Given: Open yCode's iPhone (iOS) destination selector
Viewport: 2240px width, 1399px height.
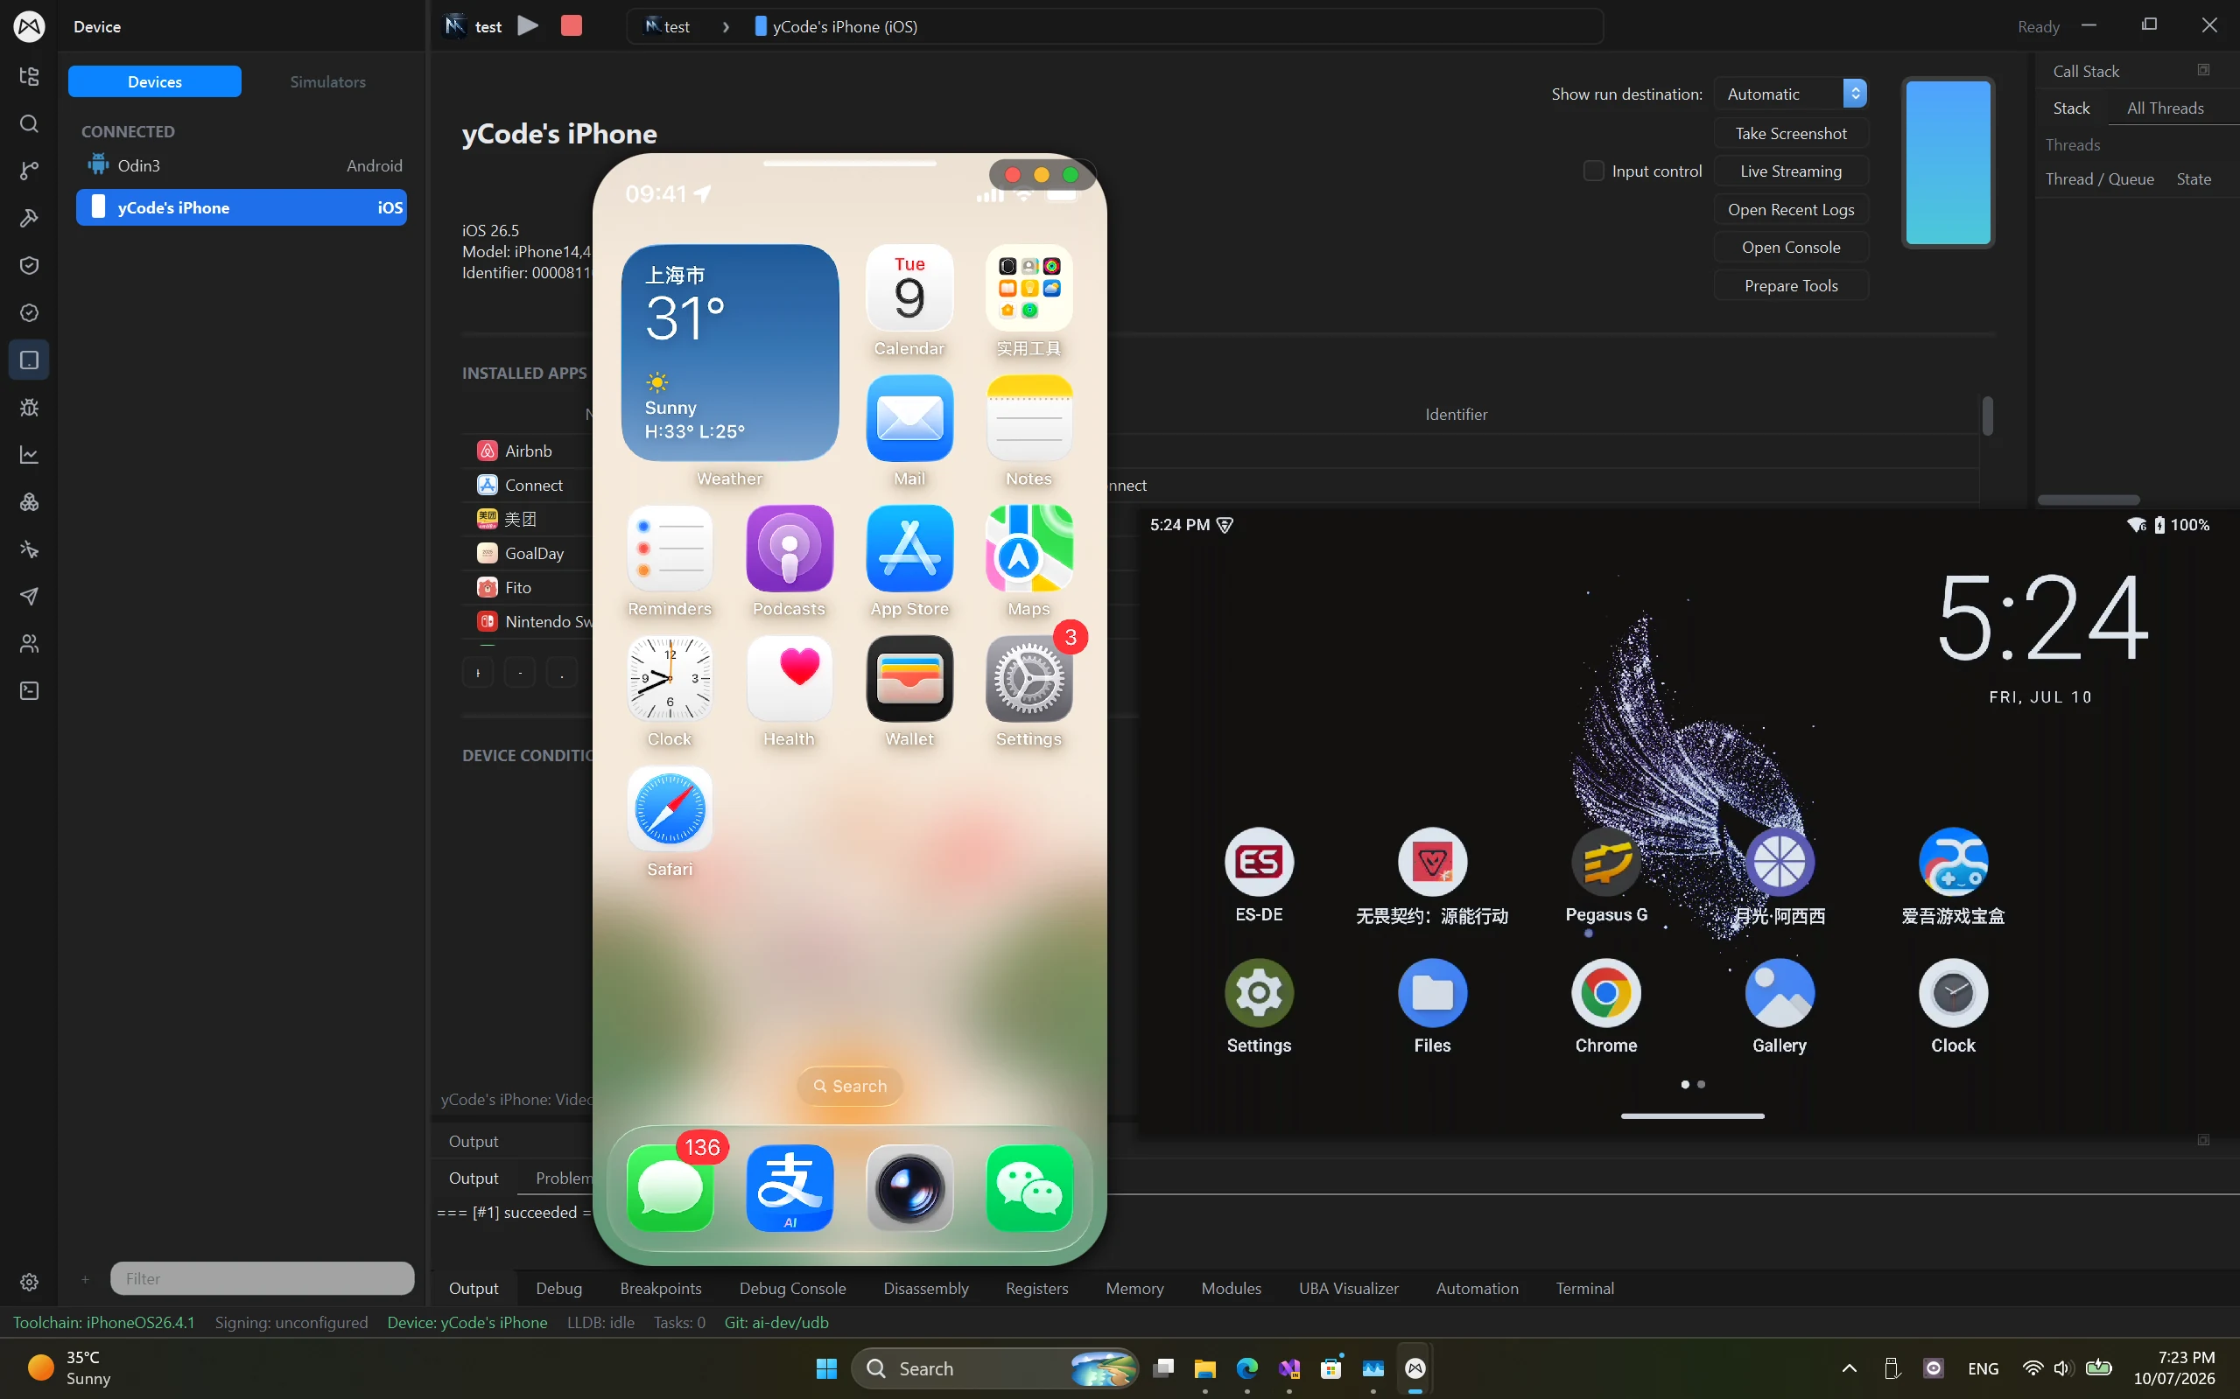Looking at the screenshot, I should point(836,27).
